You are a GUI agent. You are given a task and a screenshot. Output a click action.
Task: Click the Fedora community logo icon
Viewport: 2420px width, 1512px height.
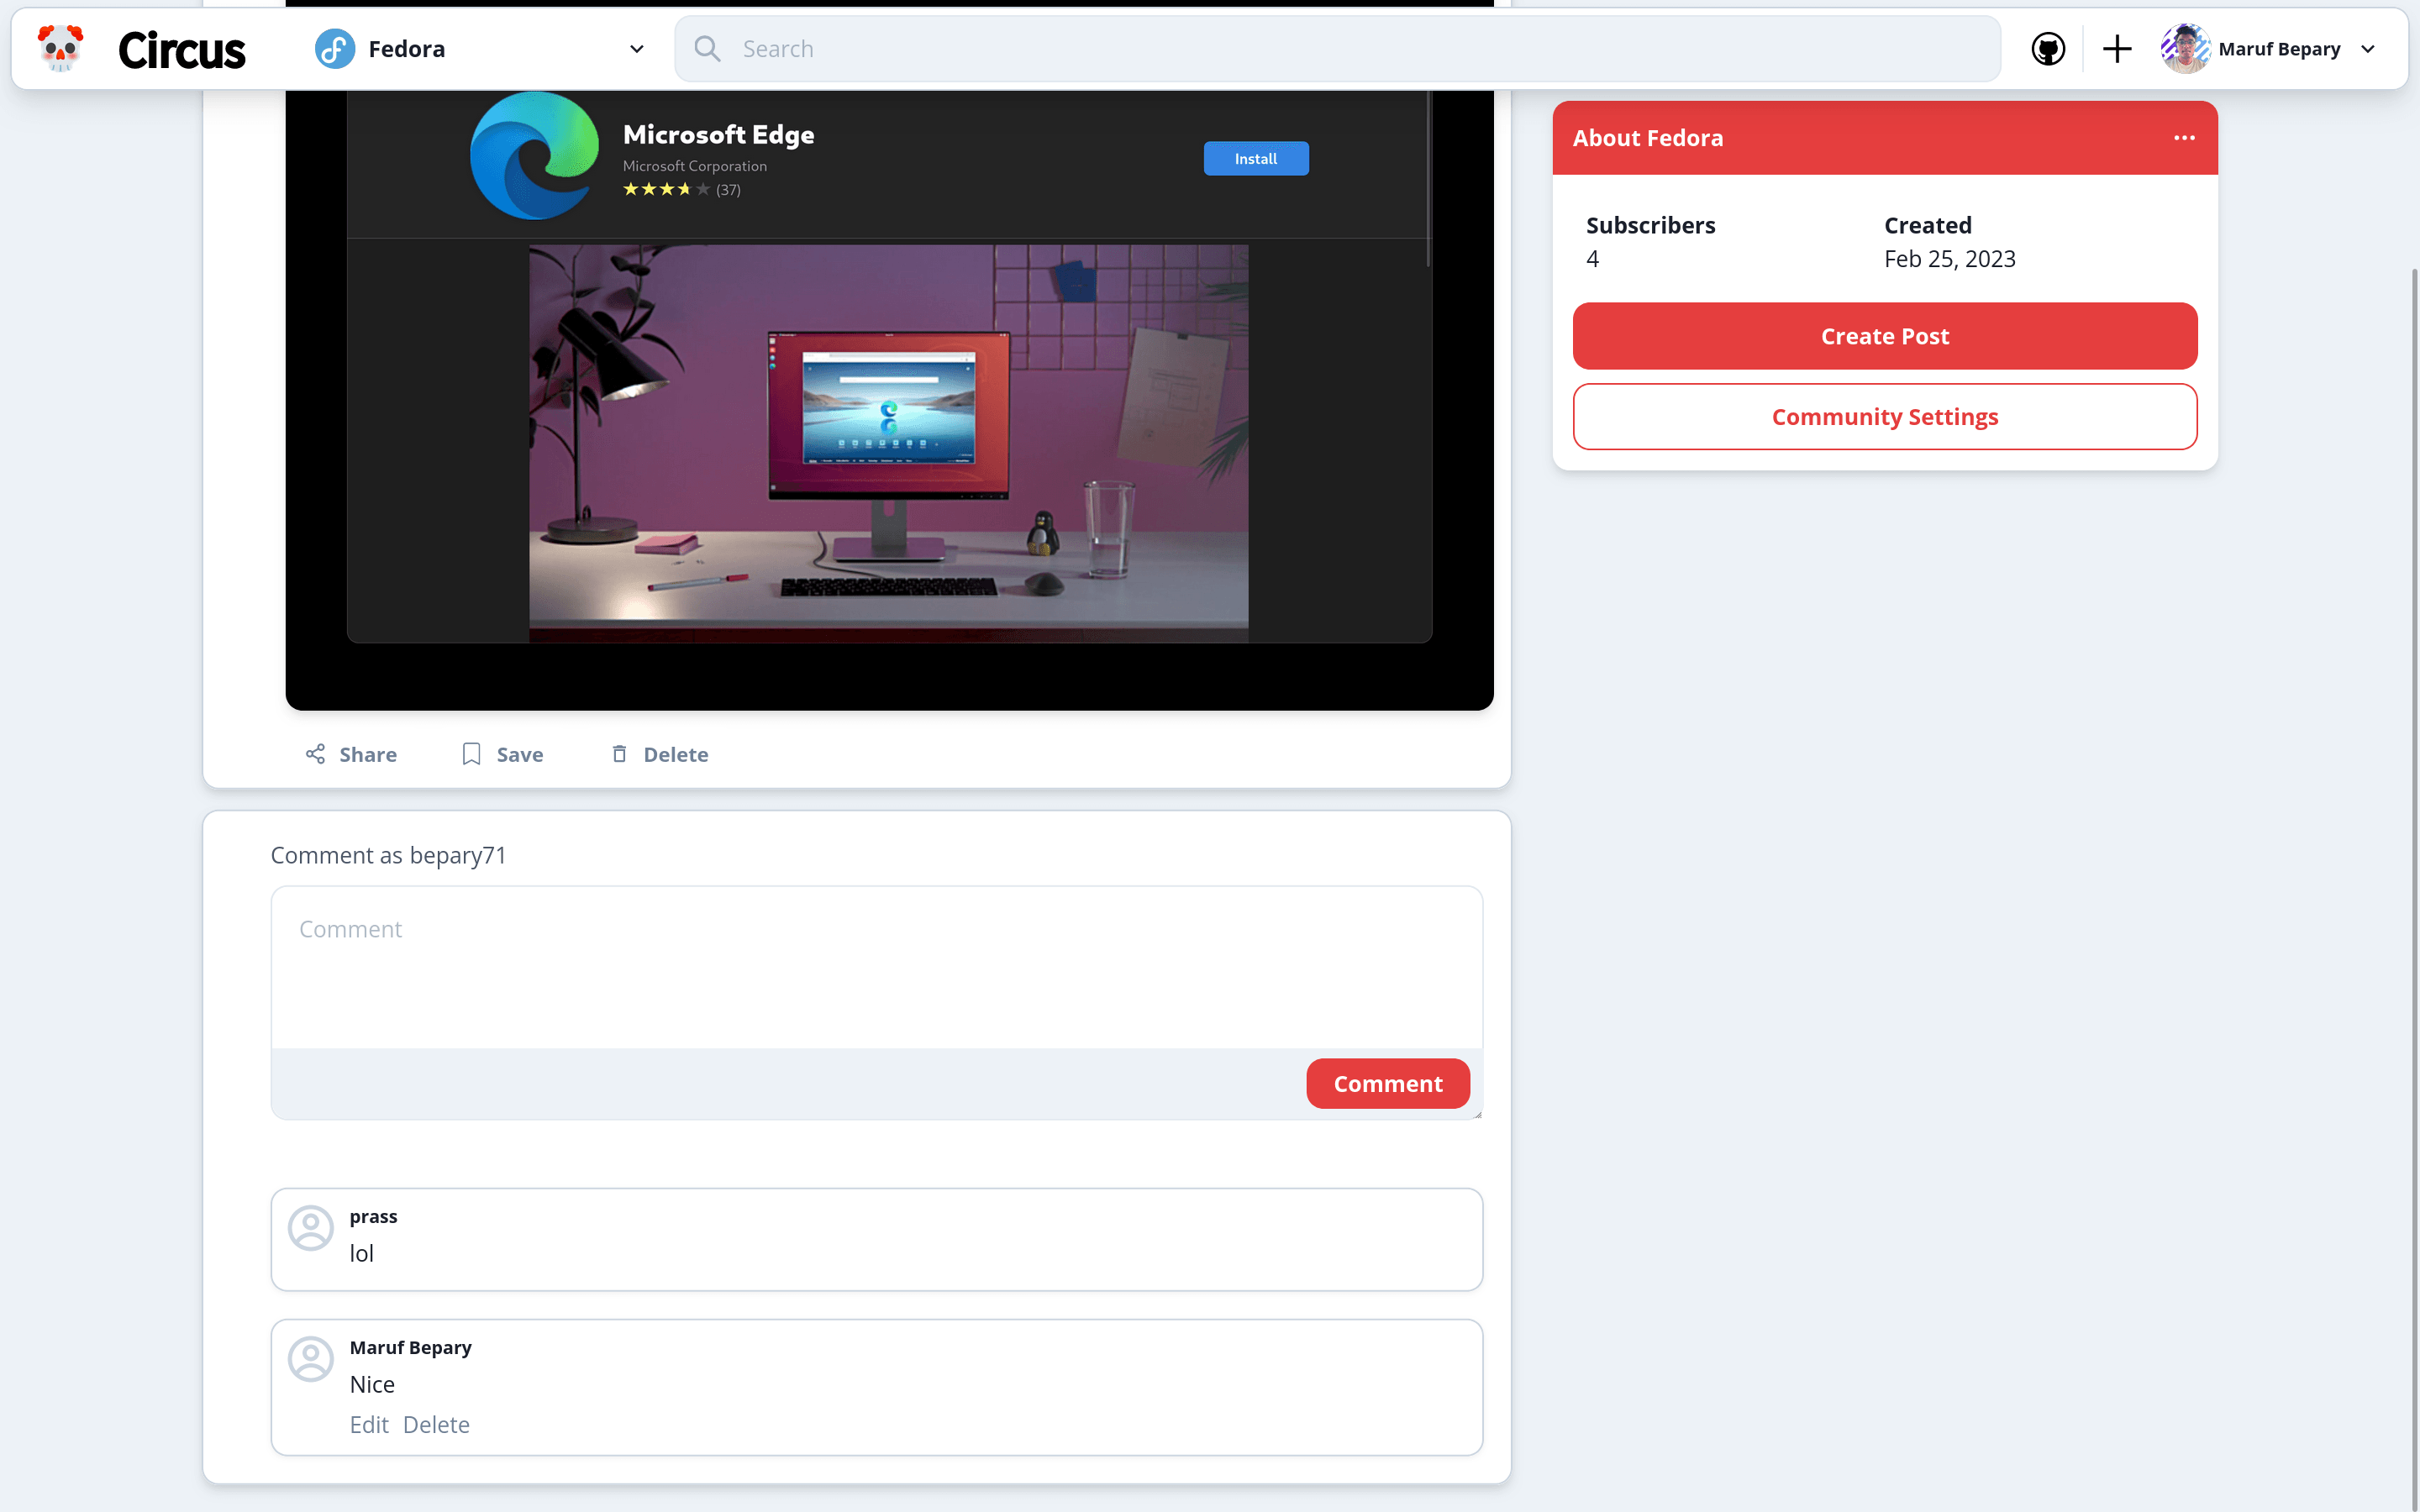pyautogui.click(x=335, y=49)
